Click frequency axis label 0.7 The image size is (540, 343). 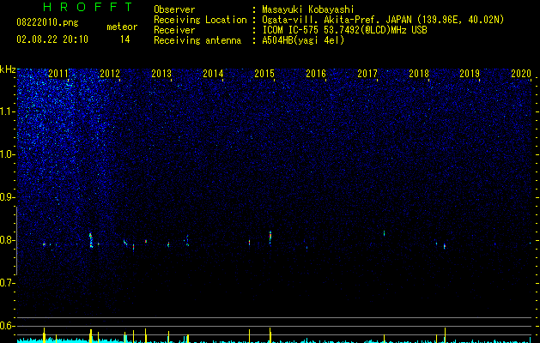click(8, 283)
